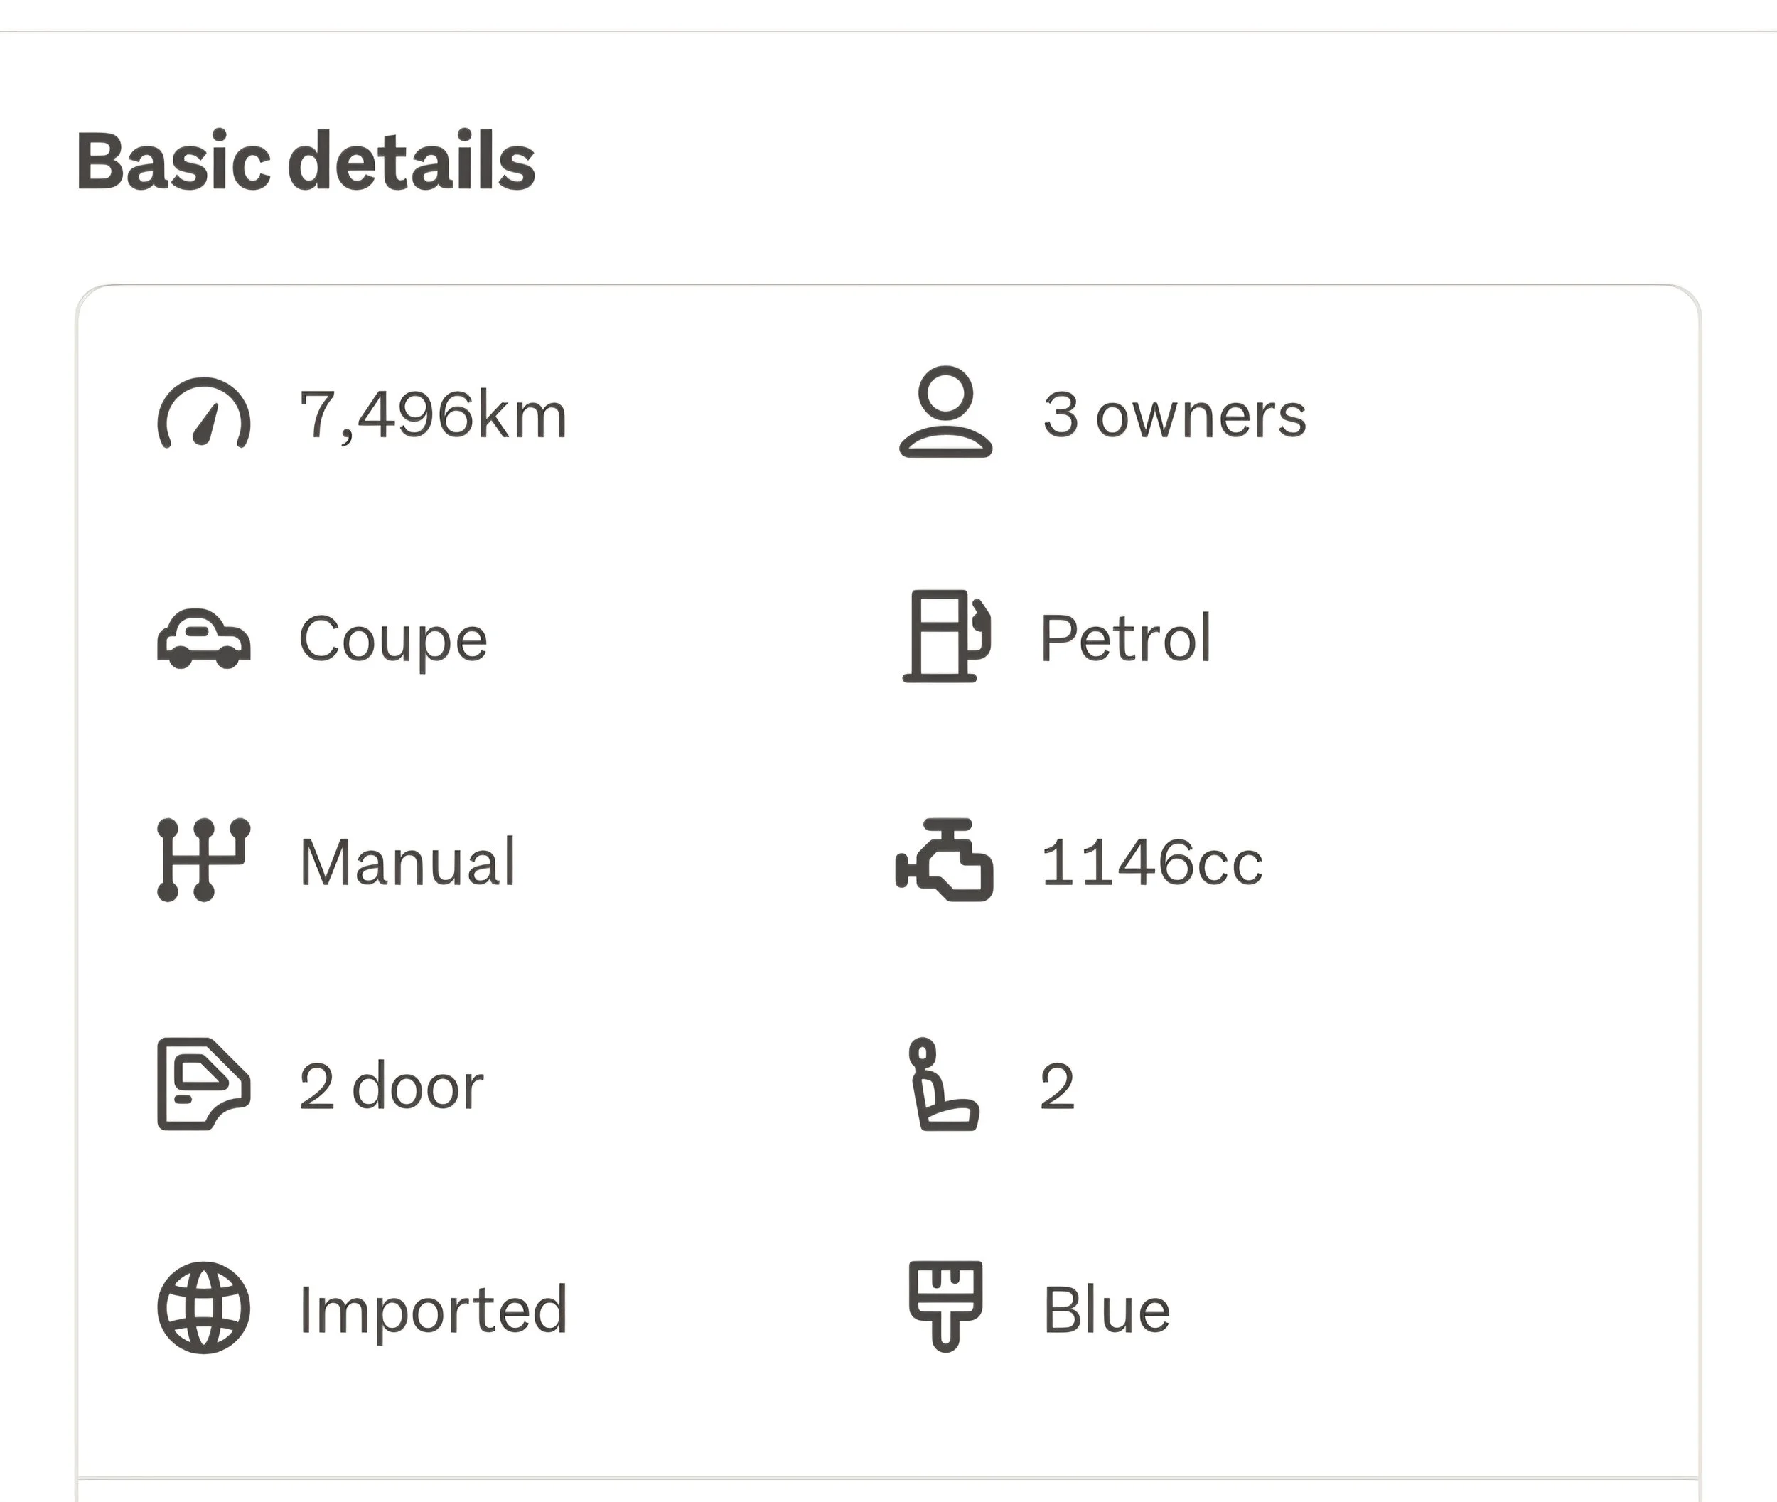Click the 2 door label

click(392, 1086)
